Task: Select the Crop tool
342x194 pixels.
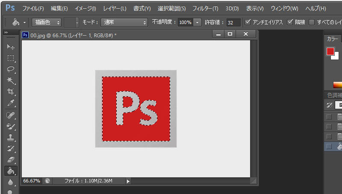Action: coord(10,91)
